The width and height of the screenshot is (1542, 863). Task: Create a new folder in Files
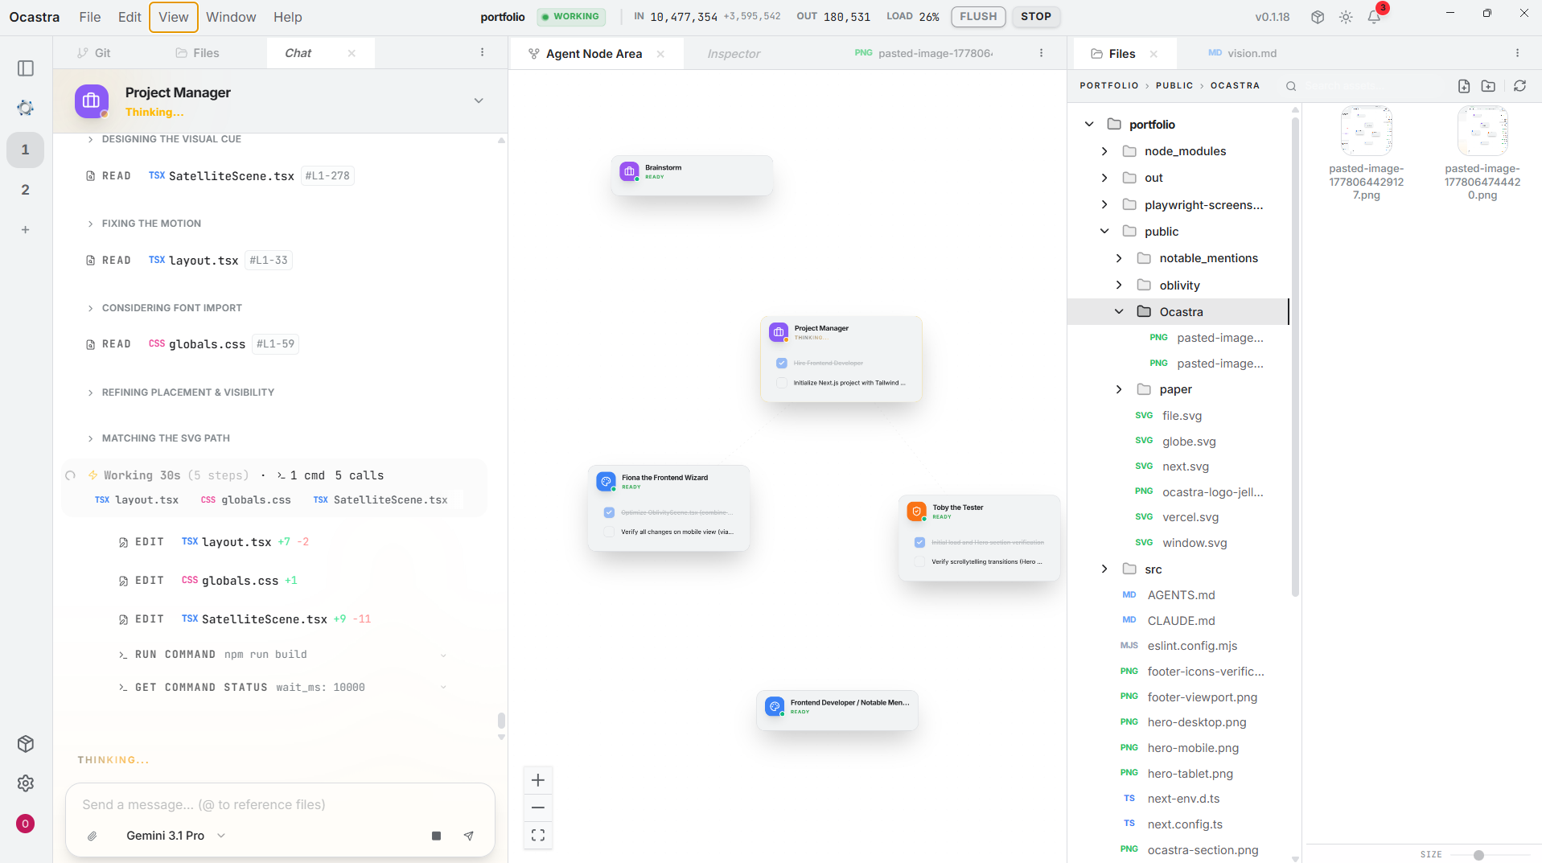pyautogui.click(x=1488, y=86)
